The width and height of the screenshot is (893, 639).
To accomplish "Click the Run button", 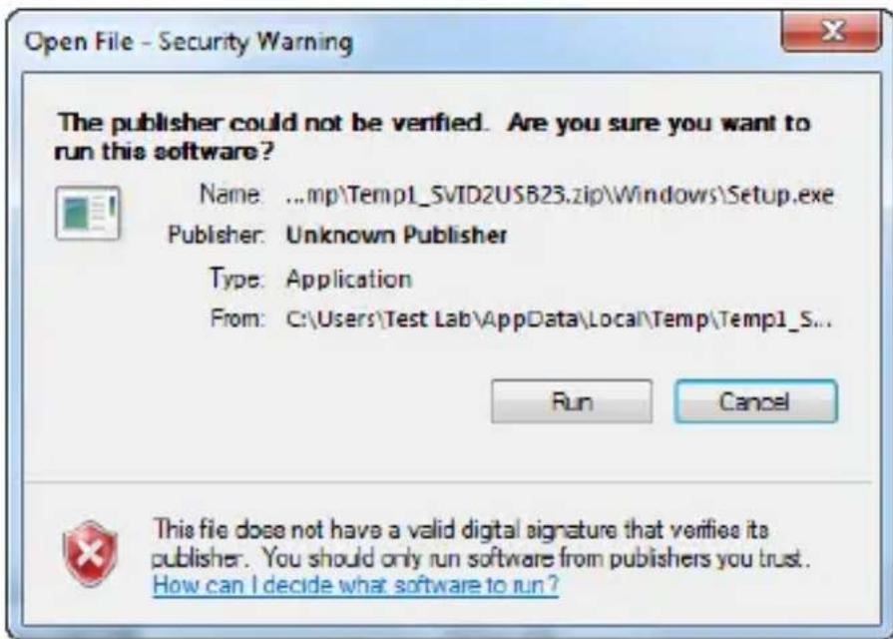I will click(x=572, y=401).
